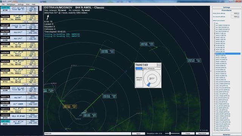Adjust the speed slider in TWA9749 popup
242x136 pixels.
148,68
